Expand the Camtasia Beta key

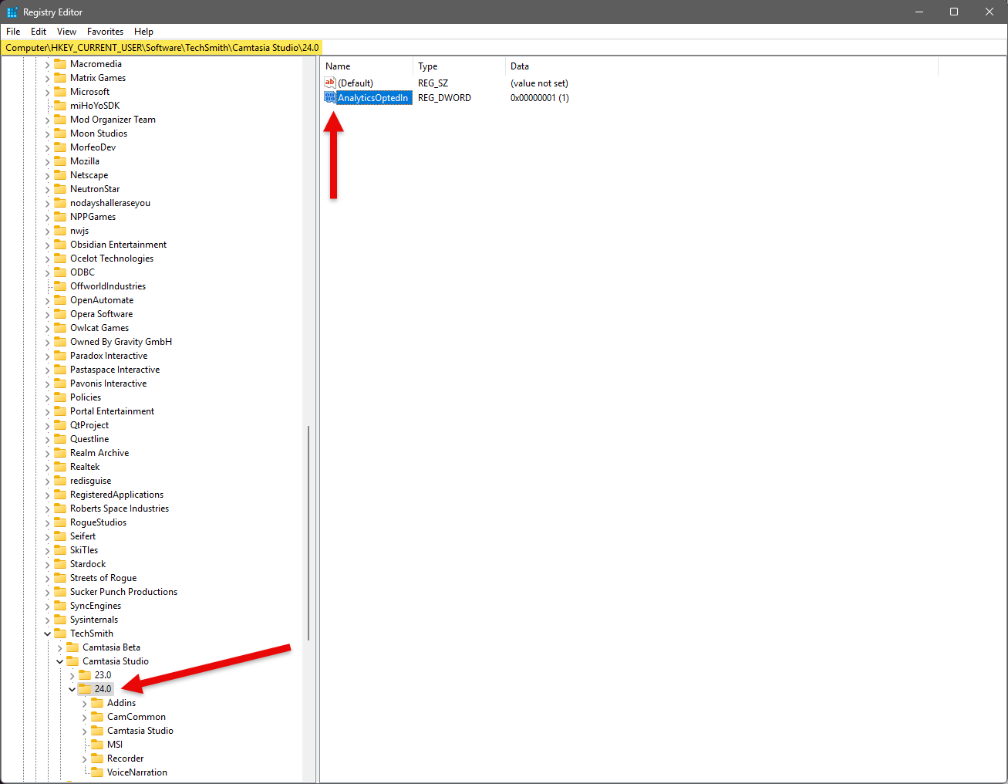tap(59, 647)
